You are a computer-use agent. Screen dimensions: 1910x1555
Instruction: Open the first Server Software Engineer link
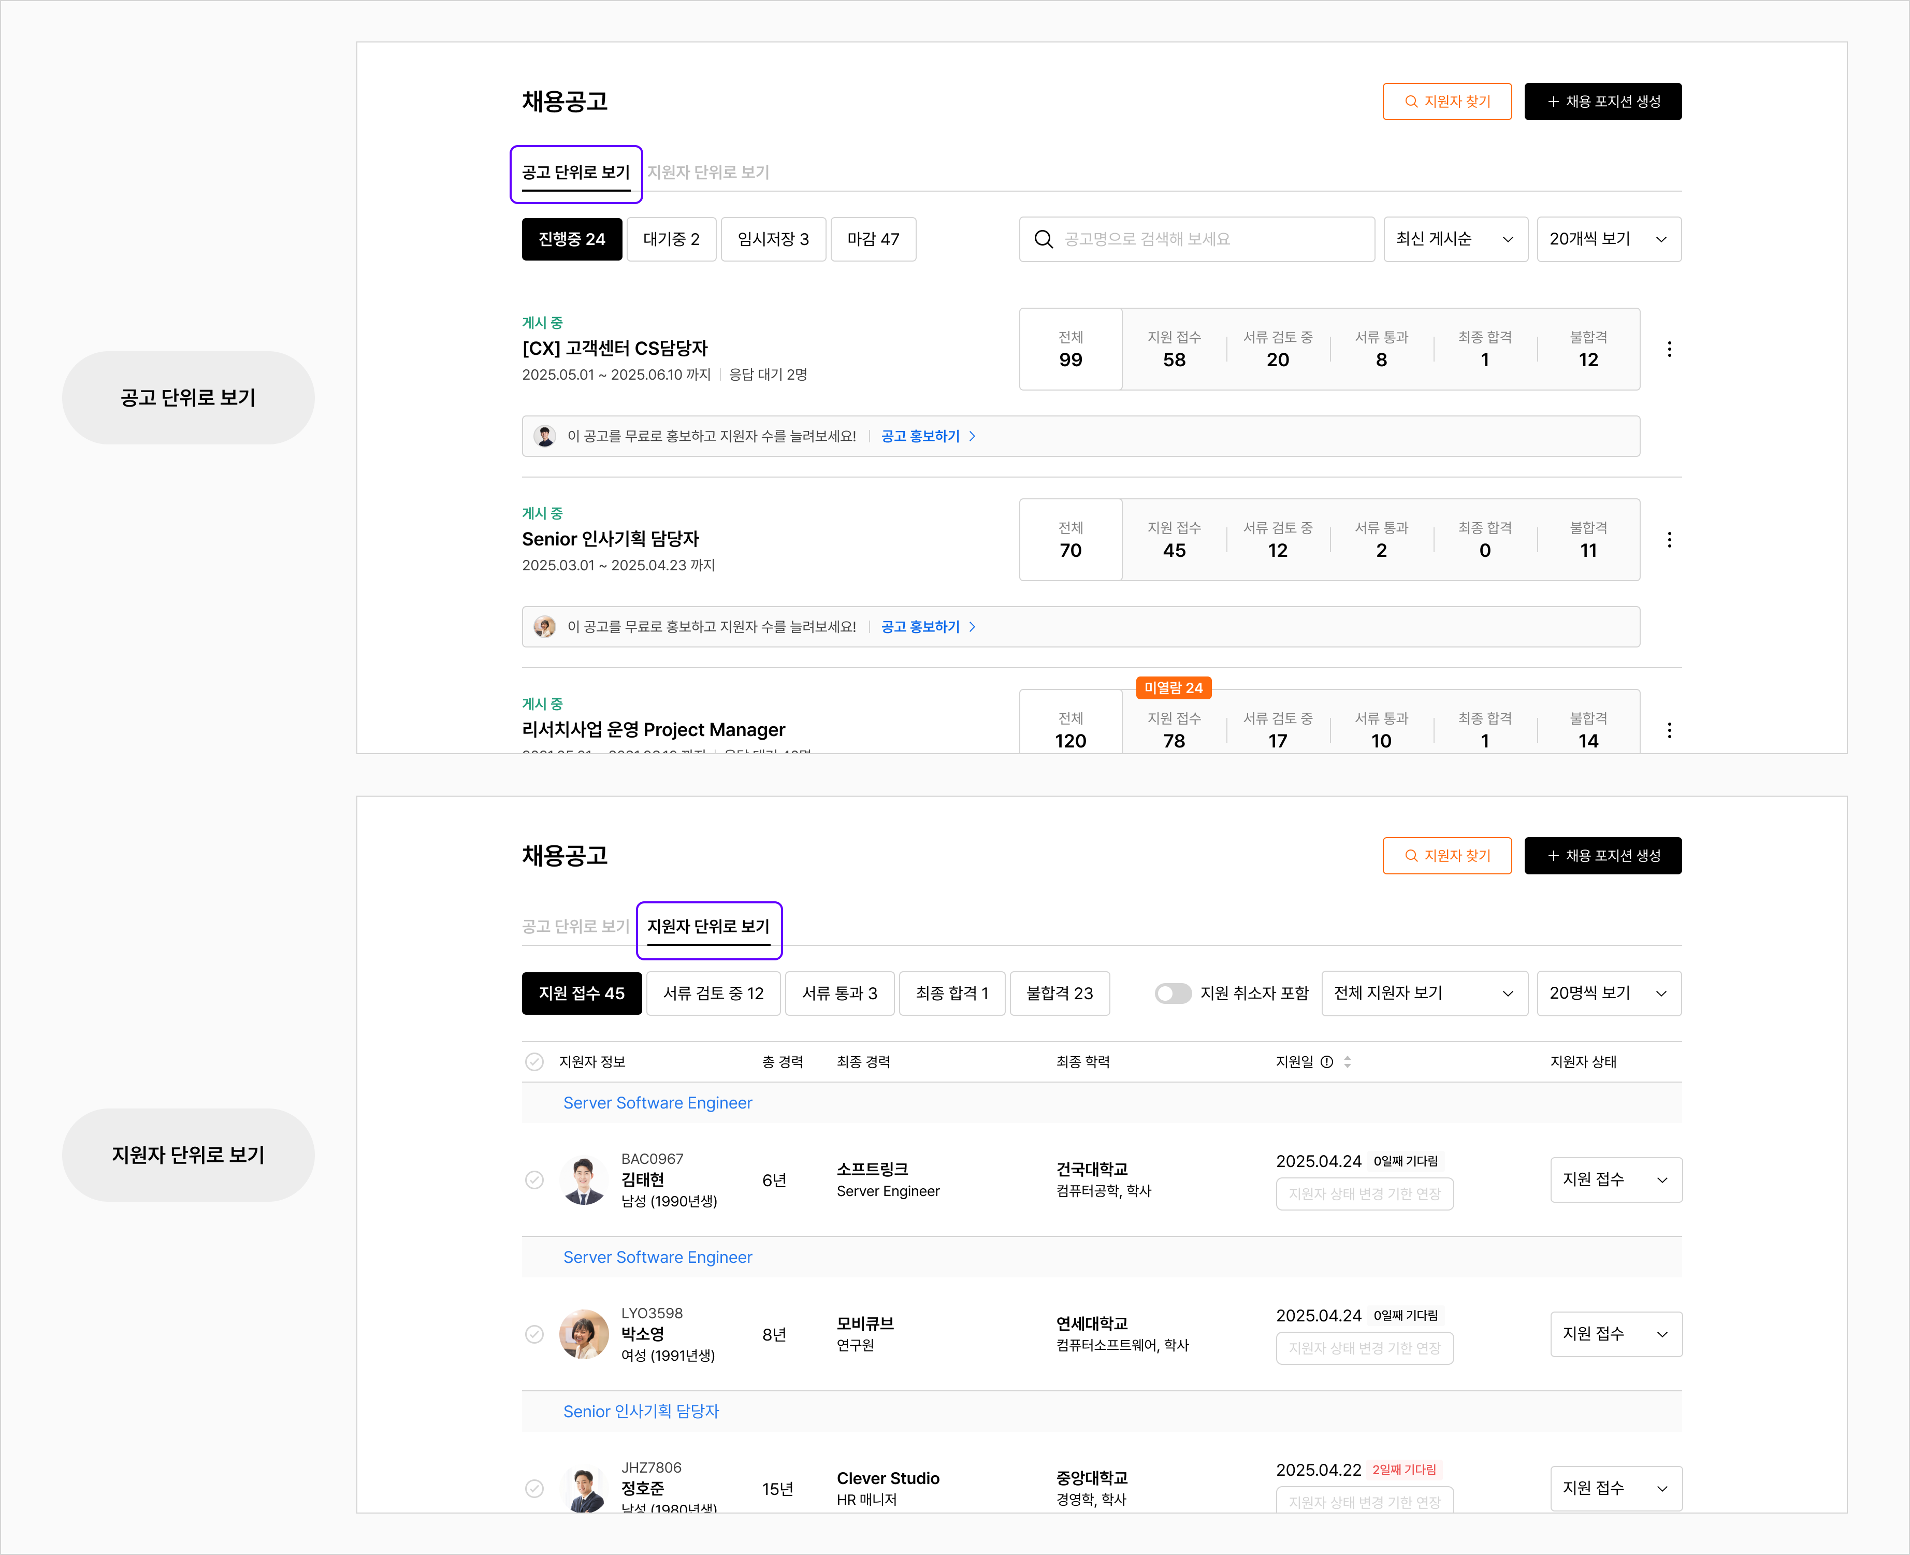pyautogui.click(x=657, y=1103)
